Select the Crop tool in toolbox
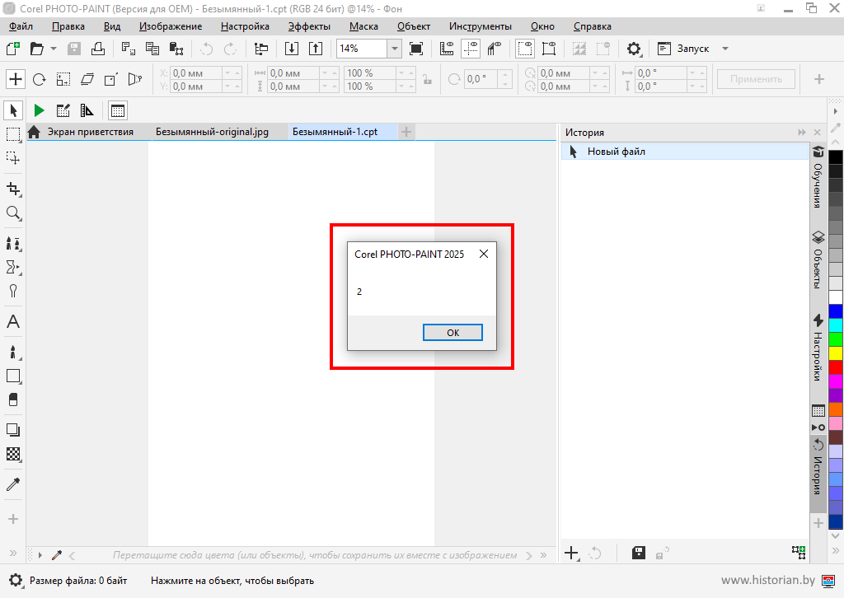844x598 pixels. pos(13,189)
